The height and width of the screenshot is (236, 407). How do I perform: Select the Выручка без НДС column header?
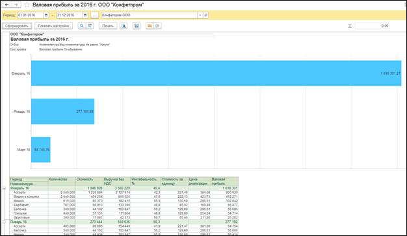[117, 182]
